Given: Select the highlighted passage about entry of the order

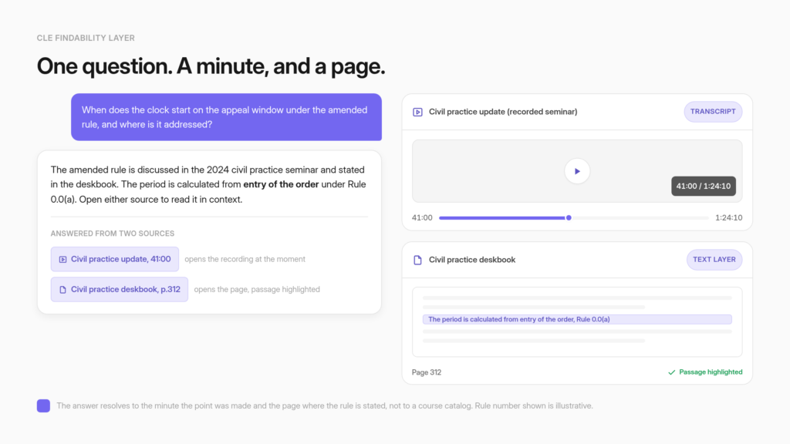Looking at the screenshot, I should coord(577,319).
